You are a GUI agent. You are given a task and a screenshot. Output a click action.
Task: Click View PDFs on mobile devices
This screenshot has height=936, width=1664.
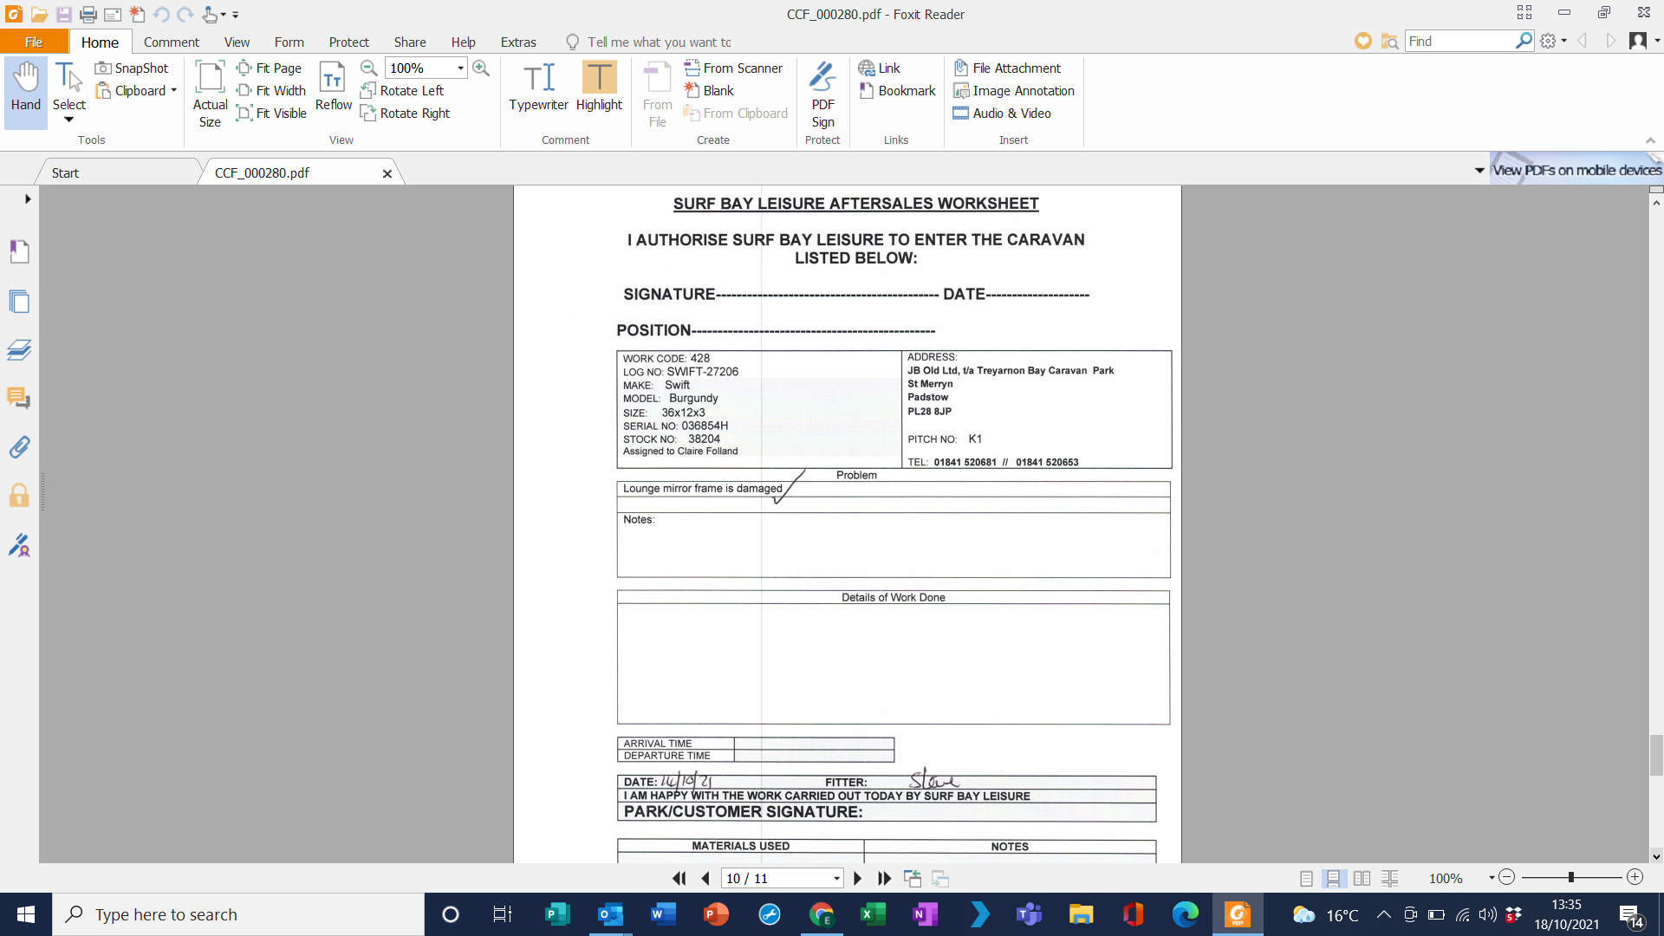[1576, 170]
